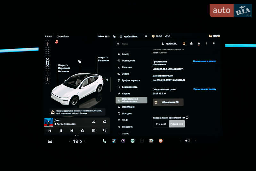Click the Обновление ПО button
Screen dimensions: 256x171
(168, 102)
